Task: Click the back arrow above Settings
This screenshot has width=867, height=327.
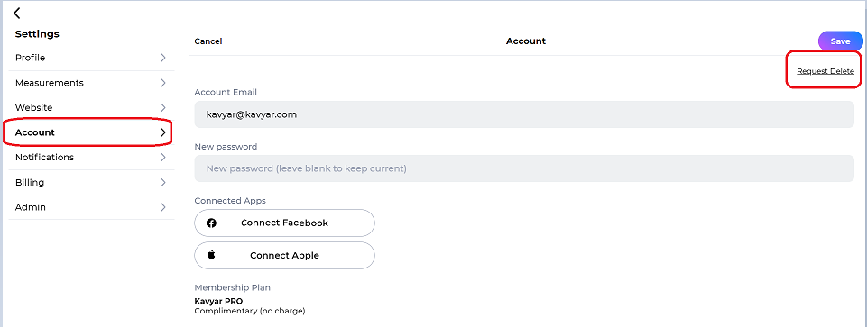Action: coord(17,13)
